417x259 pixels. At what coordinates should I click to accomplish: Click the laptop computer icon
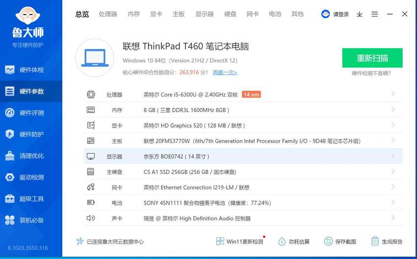coord(95,58)
